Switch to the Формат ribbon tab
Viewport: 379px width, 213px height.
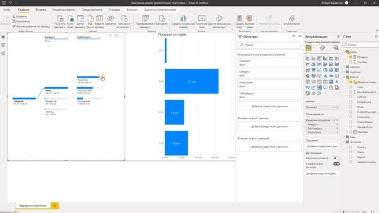[131, 9]
